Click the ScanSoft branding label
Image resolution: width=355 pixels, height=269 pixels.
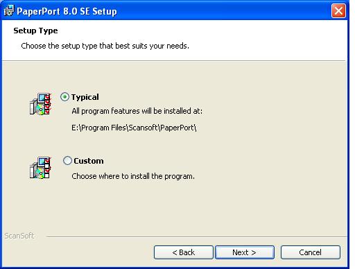(19, 236)
